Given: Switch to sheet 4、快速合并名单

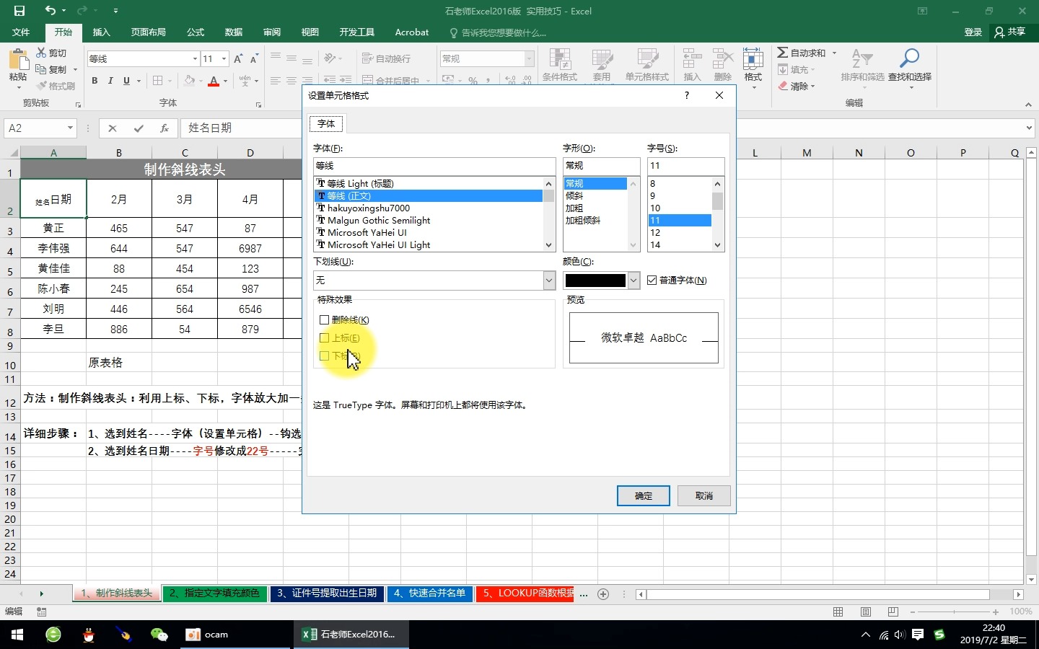Looking at the screenshot, I should 430,593.
